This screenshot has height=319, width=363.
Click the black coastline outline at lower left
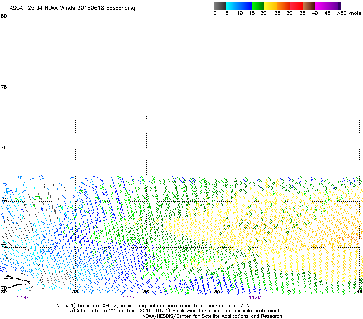16,281
